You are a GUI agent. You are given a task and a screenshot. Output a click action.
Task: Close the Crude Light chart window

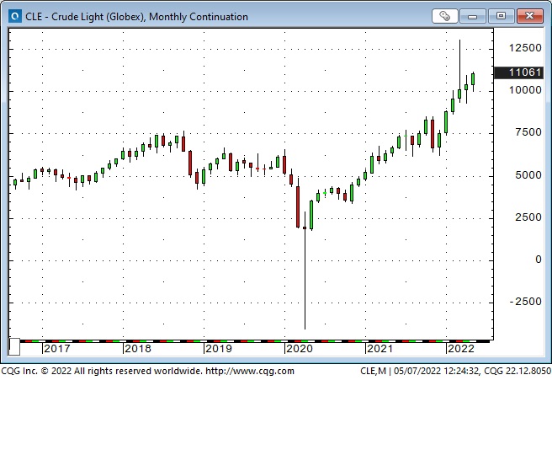530,16
